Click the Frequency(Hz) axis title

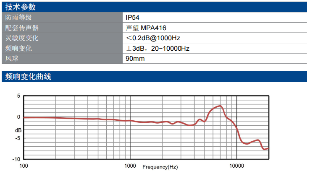[x=160, y=167]
